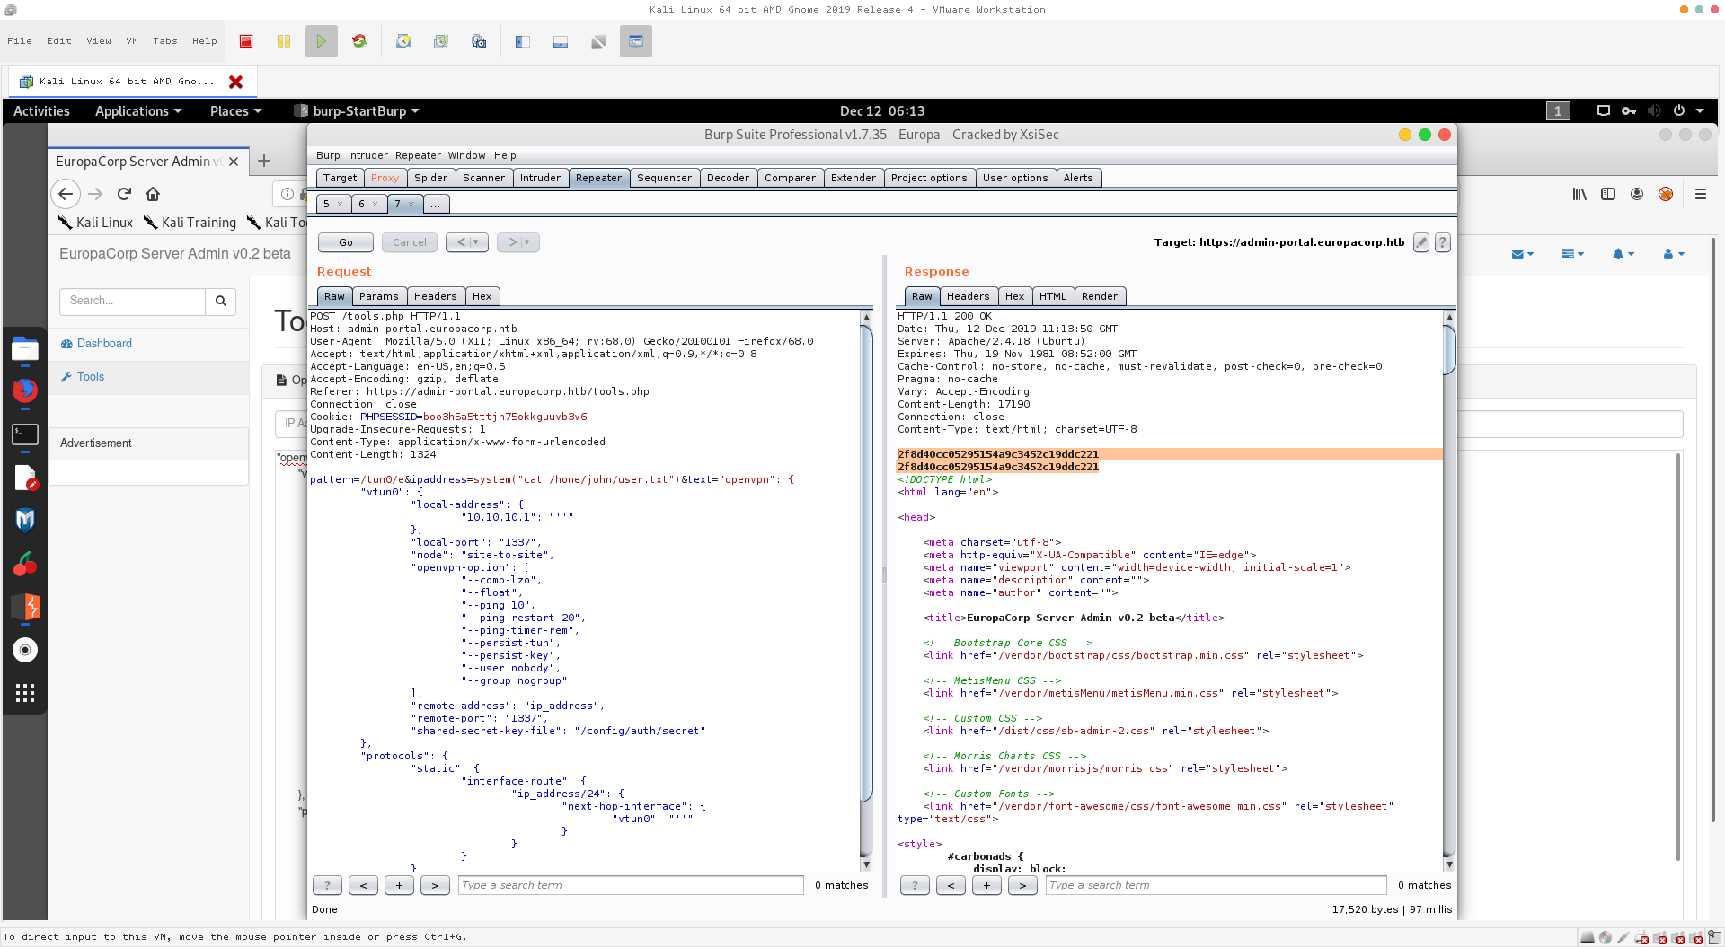This screenshot has height=947, width=1725.
Task: Click the request search term field
Action: click(x=631, y=885)
